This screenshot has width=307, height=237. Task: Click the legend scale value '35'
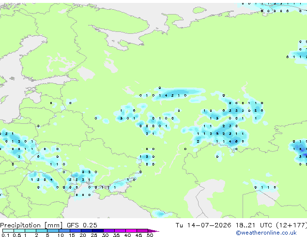[x=116, y=235]
